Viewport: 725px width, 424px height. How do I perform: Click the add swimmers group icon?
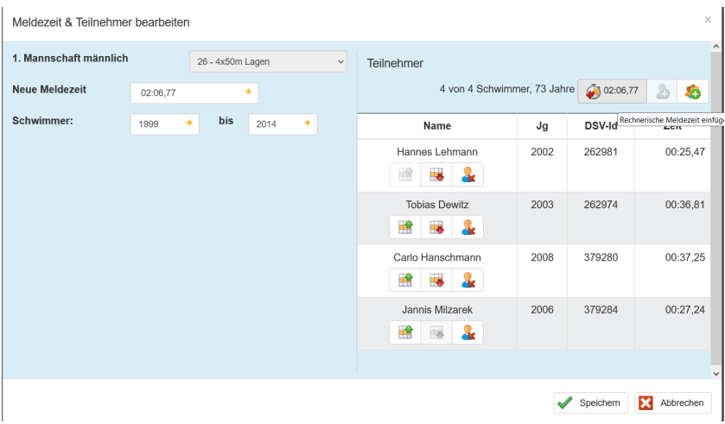[693, 91]
